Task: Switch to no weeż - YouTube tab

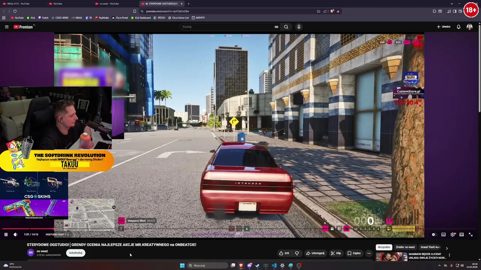Action: (116, 3)
